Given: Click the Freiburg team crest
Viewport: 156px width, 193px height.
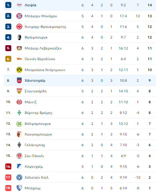Looking at the screenshot, I should point(19,37).
